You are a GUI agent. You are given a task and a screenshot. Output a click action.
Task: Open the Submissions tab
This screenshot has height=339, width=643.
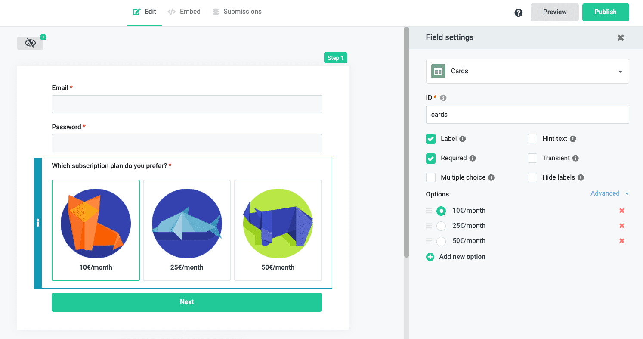[237, 12]
